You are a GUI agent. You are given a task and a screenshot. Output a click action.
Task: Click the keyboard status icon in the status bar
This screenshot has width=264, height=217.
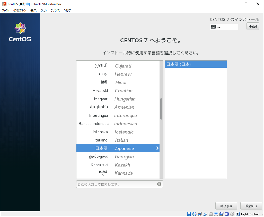click(x=237, y=214)
